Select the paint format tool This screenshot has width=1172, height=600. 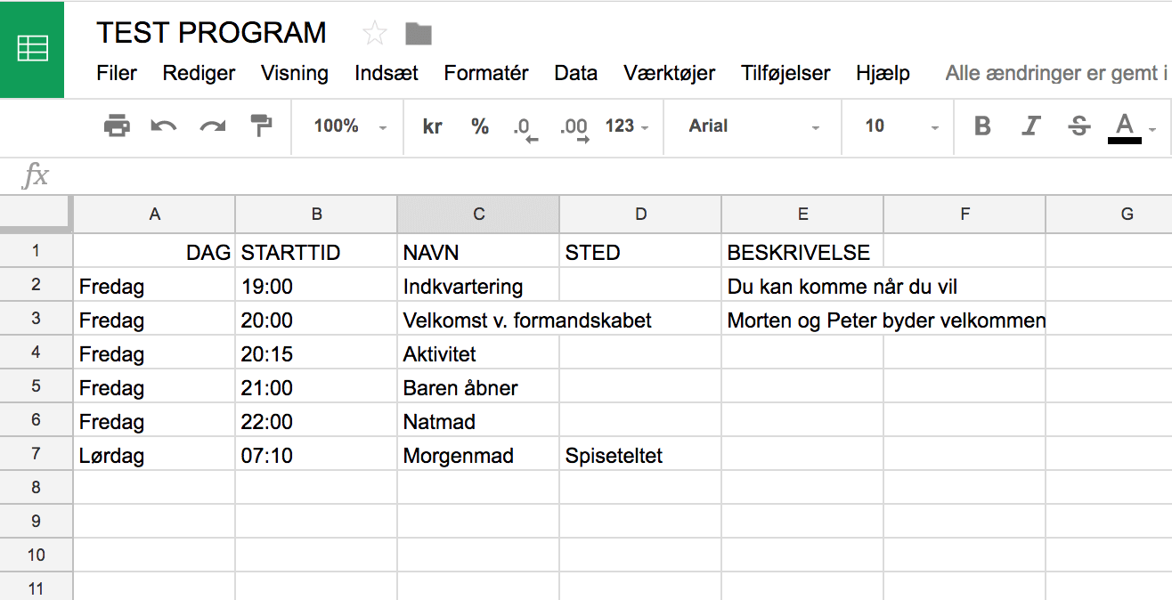click(x=261, y=126)
